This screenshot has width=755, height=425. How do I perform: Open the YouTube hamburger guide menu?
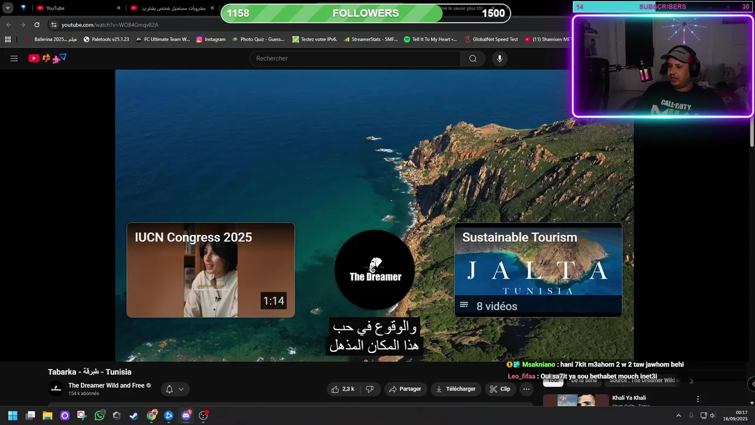(14, 58)
